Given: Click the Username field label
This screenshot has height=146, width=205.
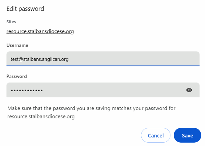Looking at the screenshot, I should pos(17,45).
